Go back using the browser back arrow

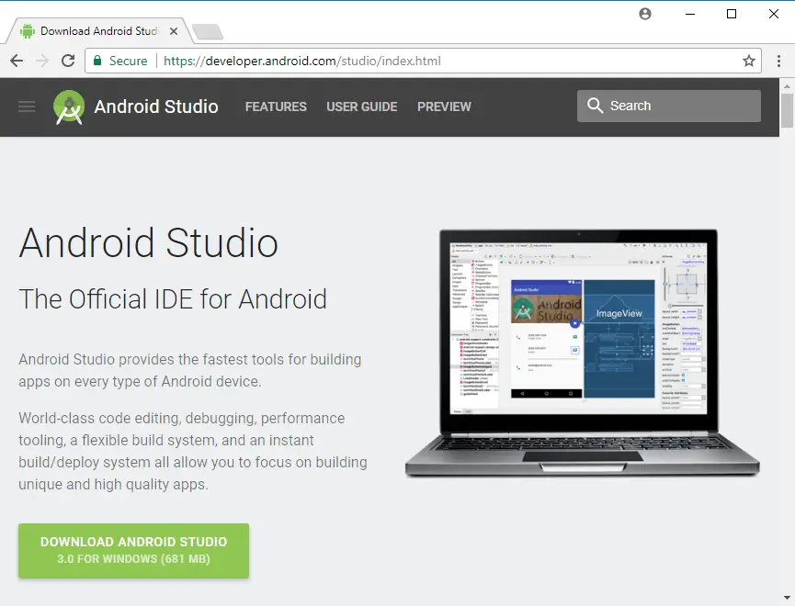point(17,61)
